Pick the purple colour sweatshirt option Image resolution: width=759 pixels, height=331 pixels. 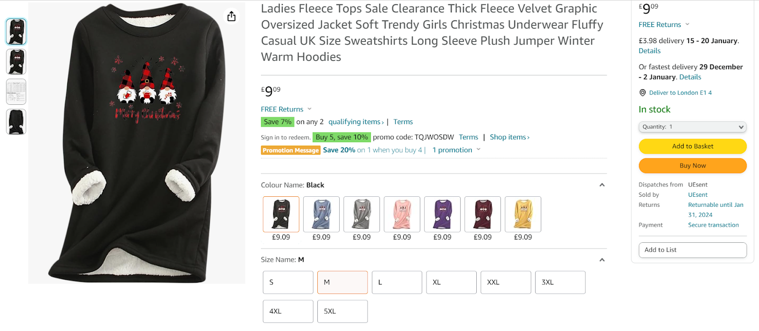(x=442, y=214)
